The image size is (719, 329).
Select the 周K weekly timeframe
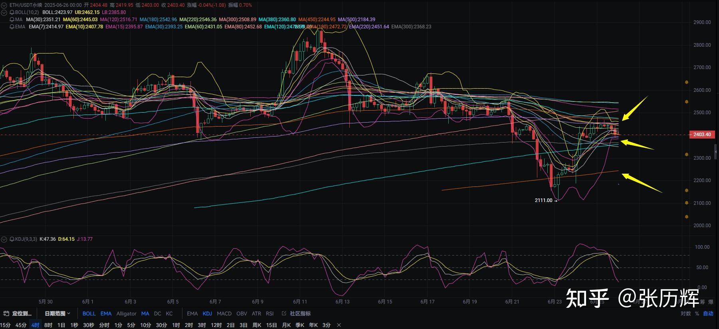pyautogui.click(x=257, y=325)
